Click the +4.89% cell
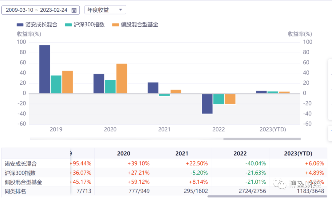 314,173
